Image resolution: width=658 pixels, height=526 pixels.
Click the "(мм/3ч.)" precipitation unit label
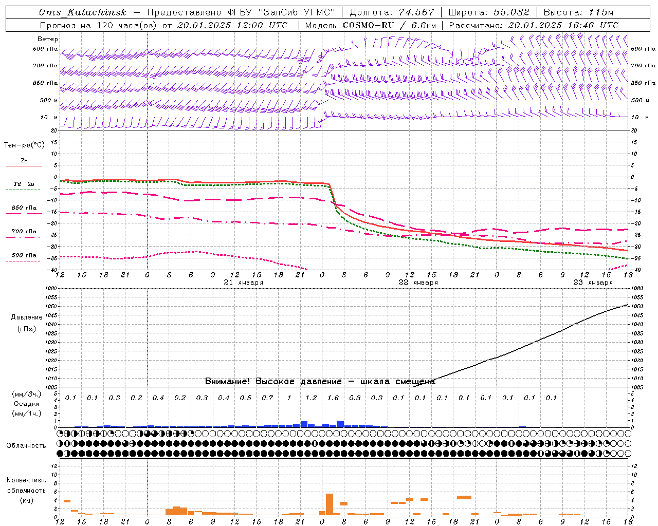[27, 394]
